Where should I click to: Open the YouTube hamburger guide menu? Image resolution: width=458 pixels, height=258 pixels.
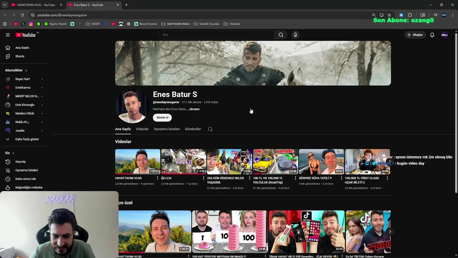point(8,35)
